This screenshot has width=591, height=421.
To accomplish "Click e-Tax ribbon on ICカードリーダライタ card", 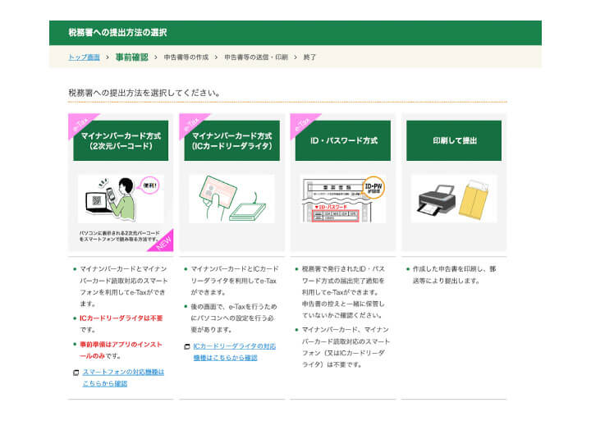I will (x=192, y=124).
